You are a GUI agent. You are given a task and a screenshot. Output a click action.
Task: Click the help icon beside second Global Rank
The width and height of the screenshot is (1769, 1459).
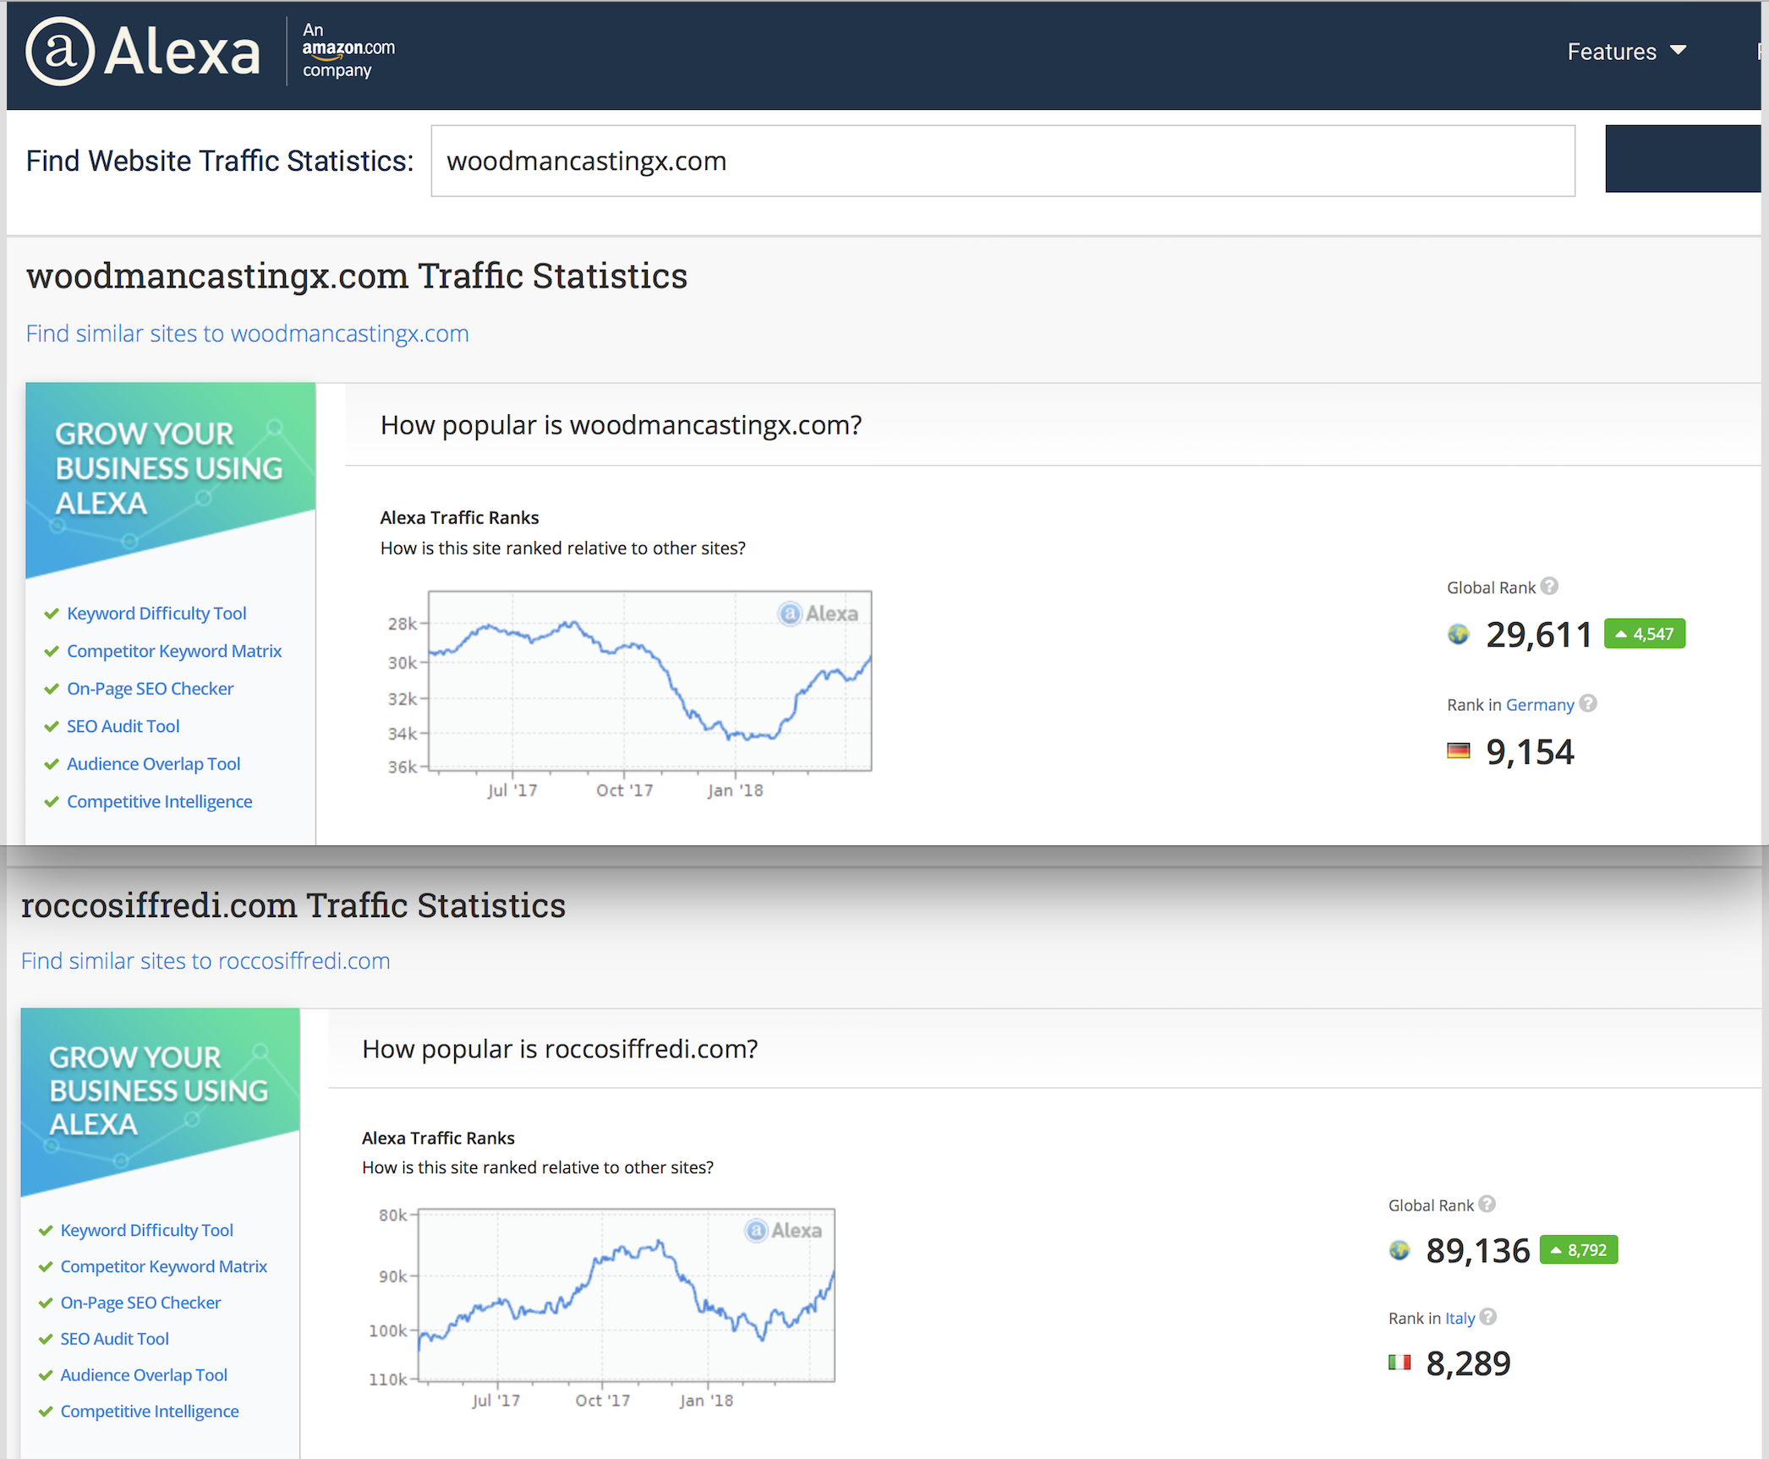pyautogui.click(x=1487, y=1204)
